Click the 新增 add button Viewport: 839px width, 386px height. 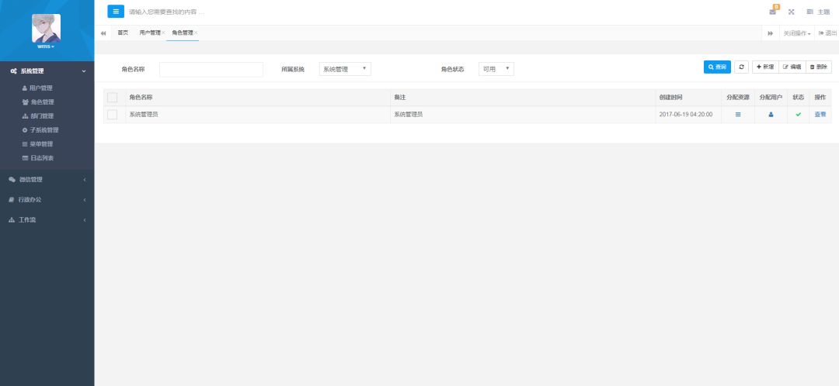[x=765, y=67]
